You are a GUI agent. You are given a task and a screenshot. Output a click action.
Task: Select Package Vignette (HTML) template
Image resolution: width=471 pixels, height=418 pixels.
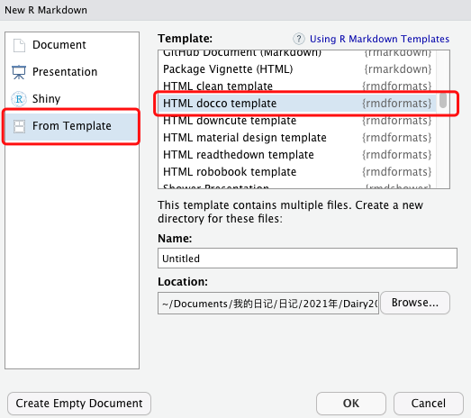[x=297, y=69]
